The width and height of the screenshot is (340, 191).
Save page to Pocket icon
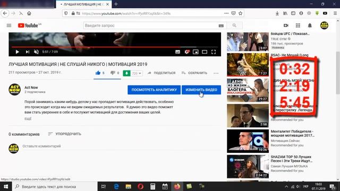(x=233, y=13)
